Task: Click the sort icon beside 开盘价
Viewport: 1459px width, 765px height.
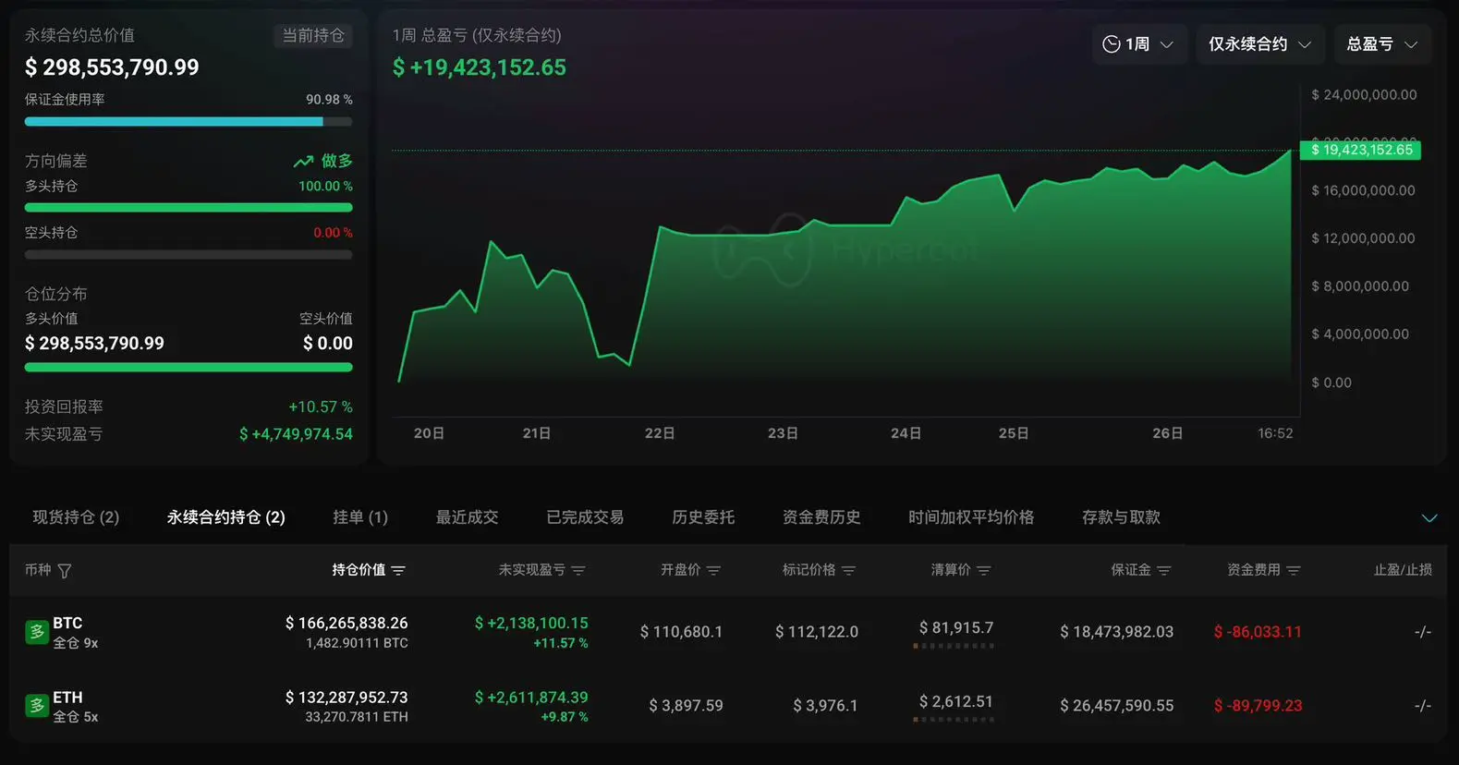Action: coord(713,571)
